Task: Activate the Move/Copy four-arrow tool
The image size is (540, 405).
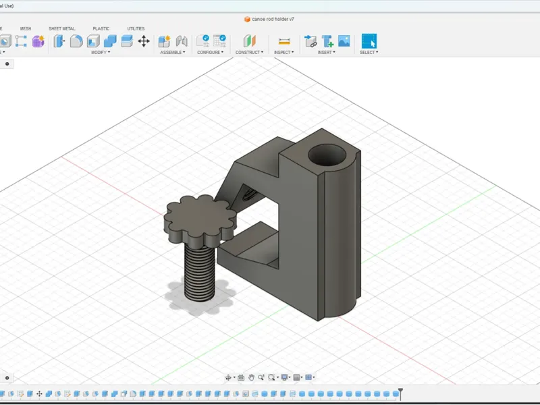Action: [144, 41]
